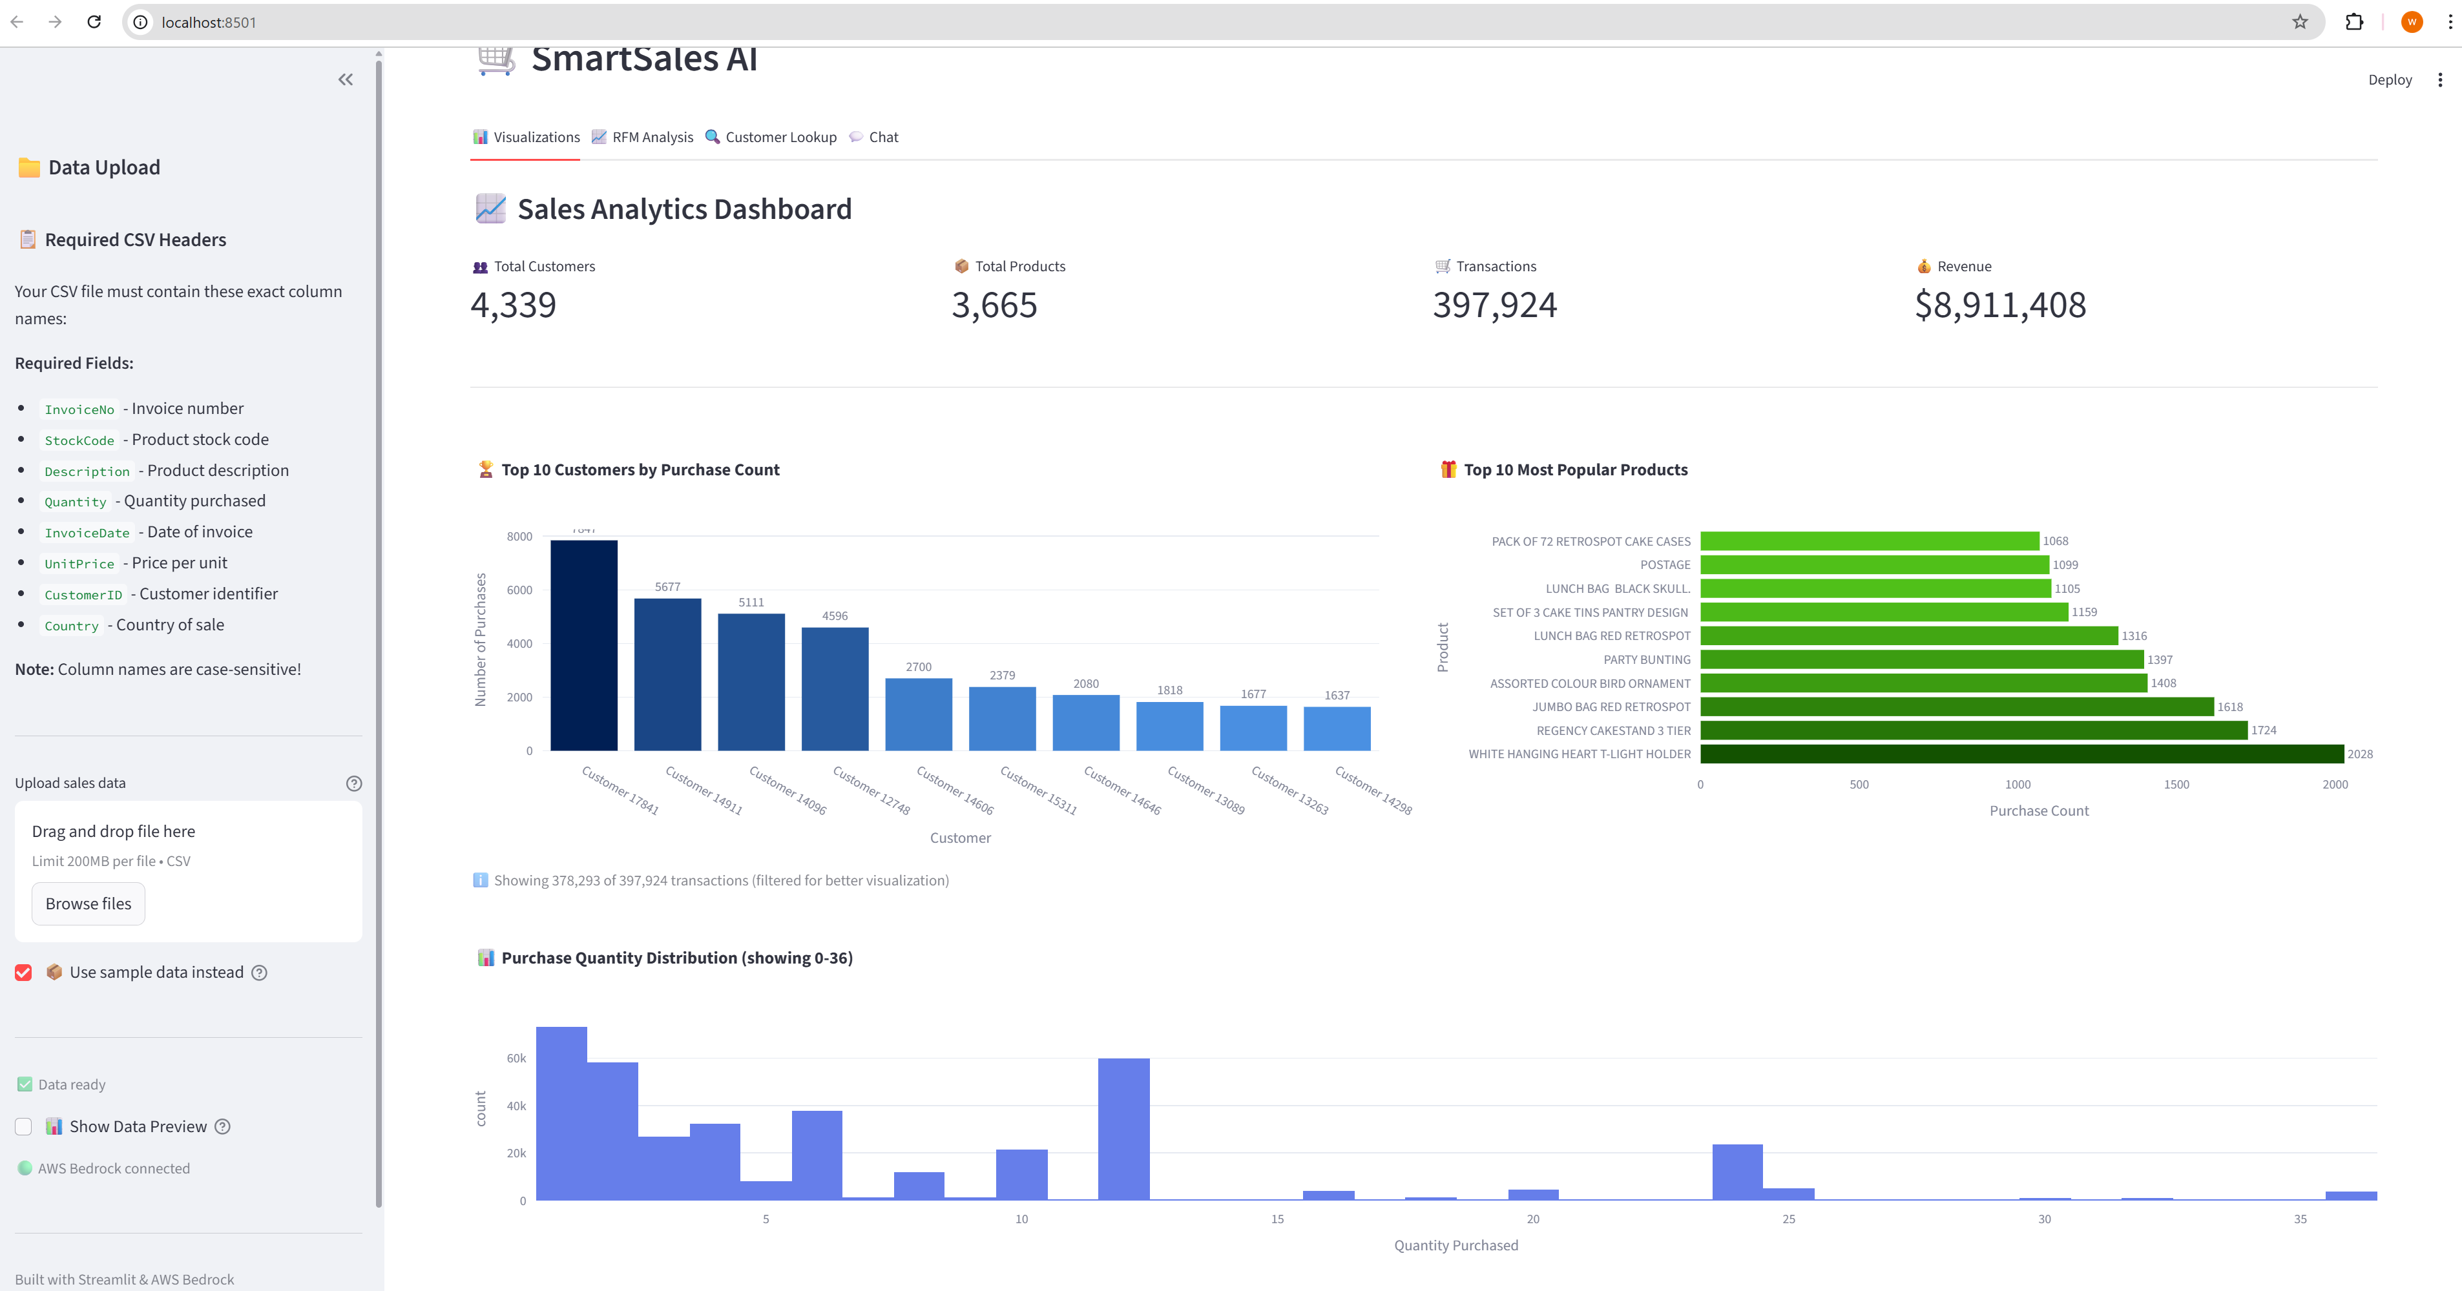
Task: Click the browser reload icon
Action: pos(94,22)
